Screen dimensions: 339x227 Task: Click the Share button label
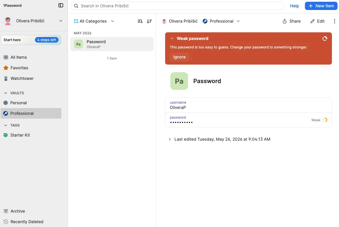coord(295,21)
